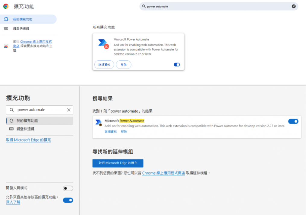Click the Power Automate icon in Chrome card
The height and width of the screenshot is (215, 306).
[x=103, y=44]
